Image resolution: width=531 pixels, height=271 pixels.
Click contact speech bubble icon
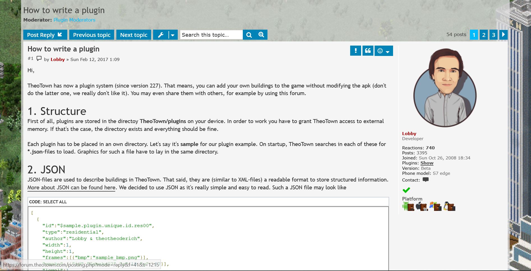click(x=426, y=180)
